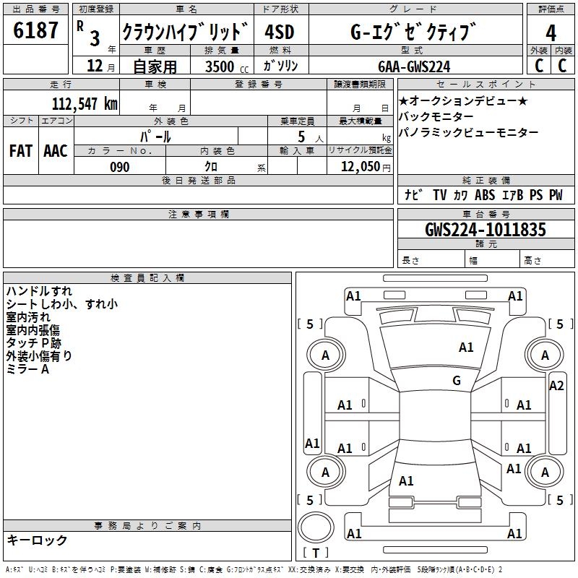This screenshot has height=578, width=578.
Task: Click the chassis number GWS224-1011835
Action: [486, 230]
